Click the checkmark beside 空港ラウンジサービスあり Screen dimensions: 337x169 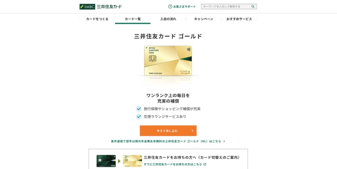(139, 116)
